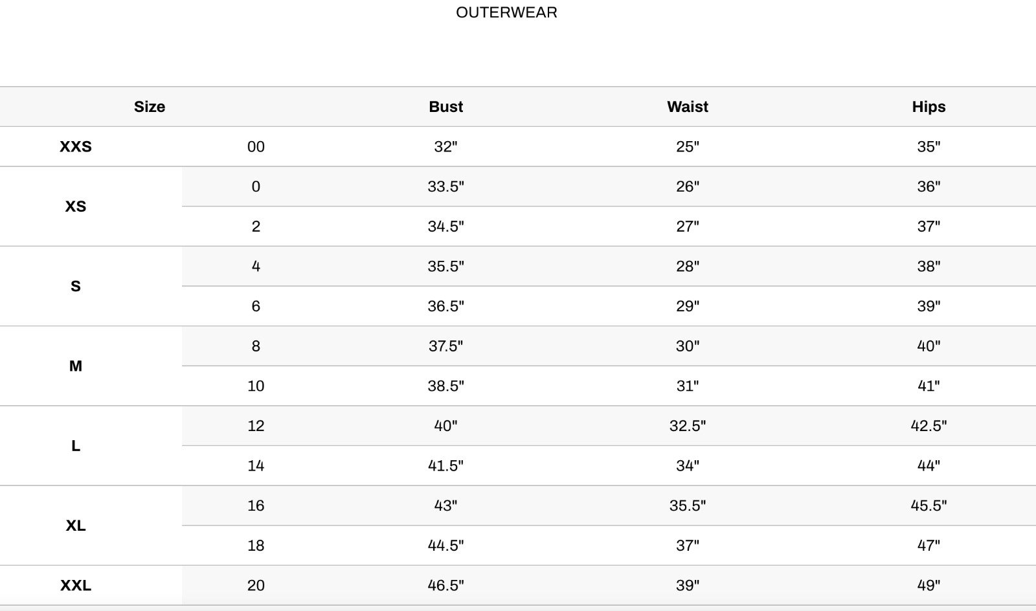Click the Bust column header
The width and height of the screenshot is (1036, 611).
pos(445,107)
